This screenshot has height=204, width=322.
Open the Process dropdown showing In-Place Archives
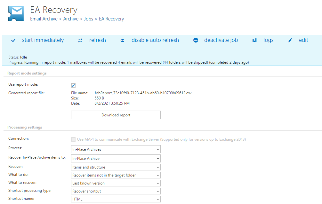click(116, 149)
